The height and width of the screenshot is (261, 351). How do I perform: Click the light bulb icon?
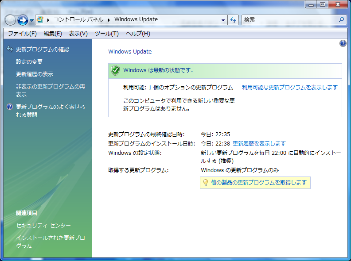point(205,183)
